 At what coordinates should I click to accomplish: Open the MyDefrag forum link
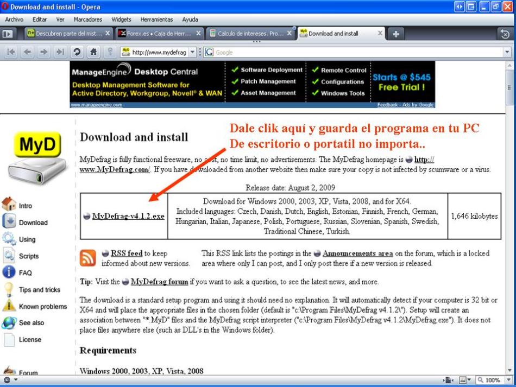click(x=159, y=282)
